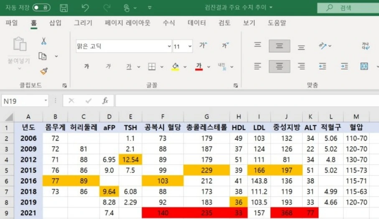Switch to the 검토 tab
Screen dimensions: 379x219
(x=224, y=23)
